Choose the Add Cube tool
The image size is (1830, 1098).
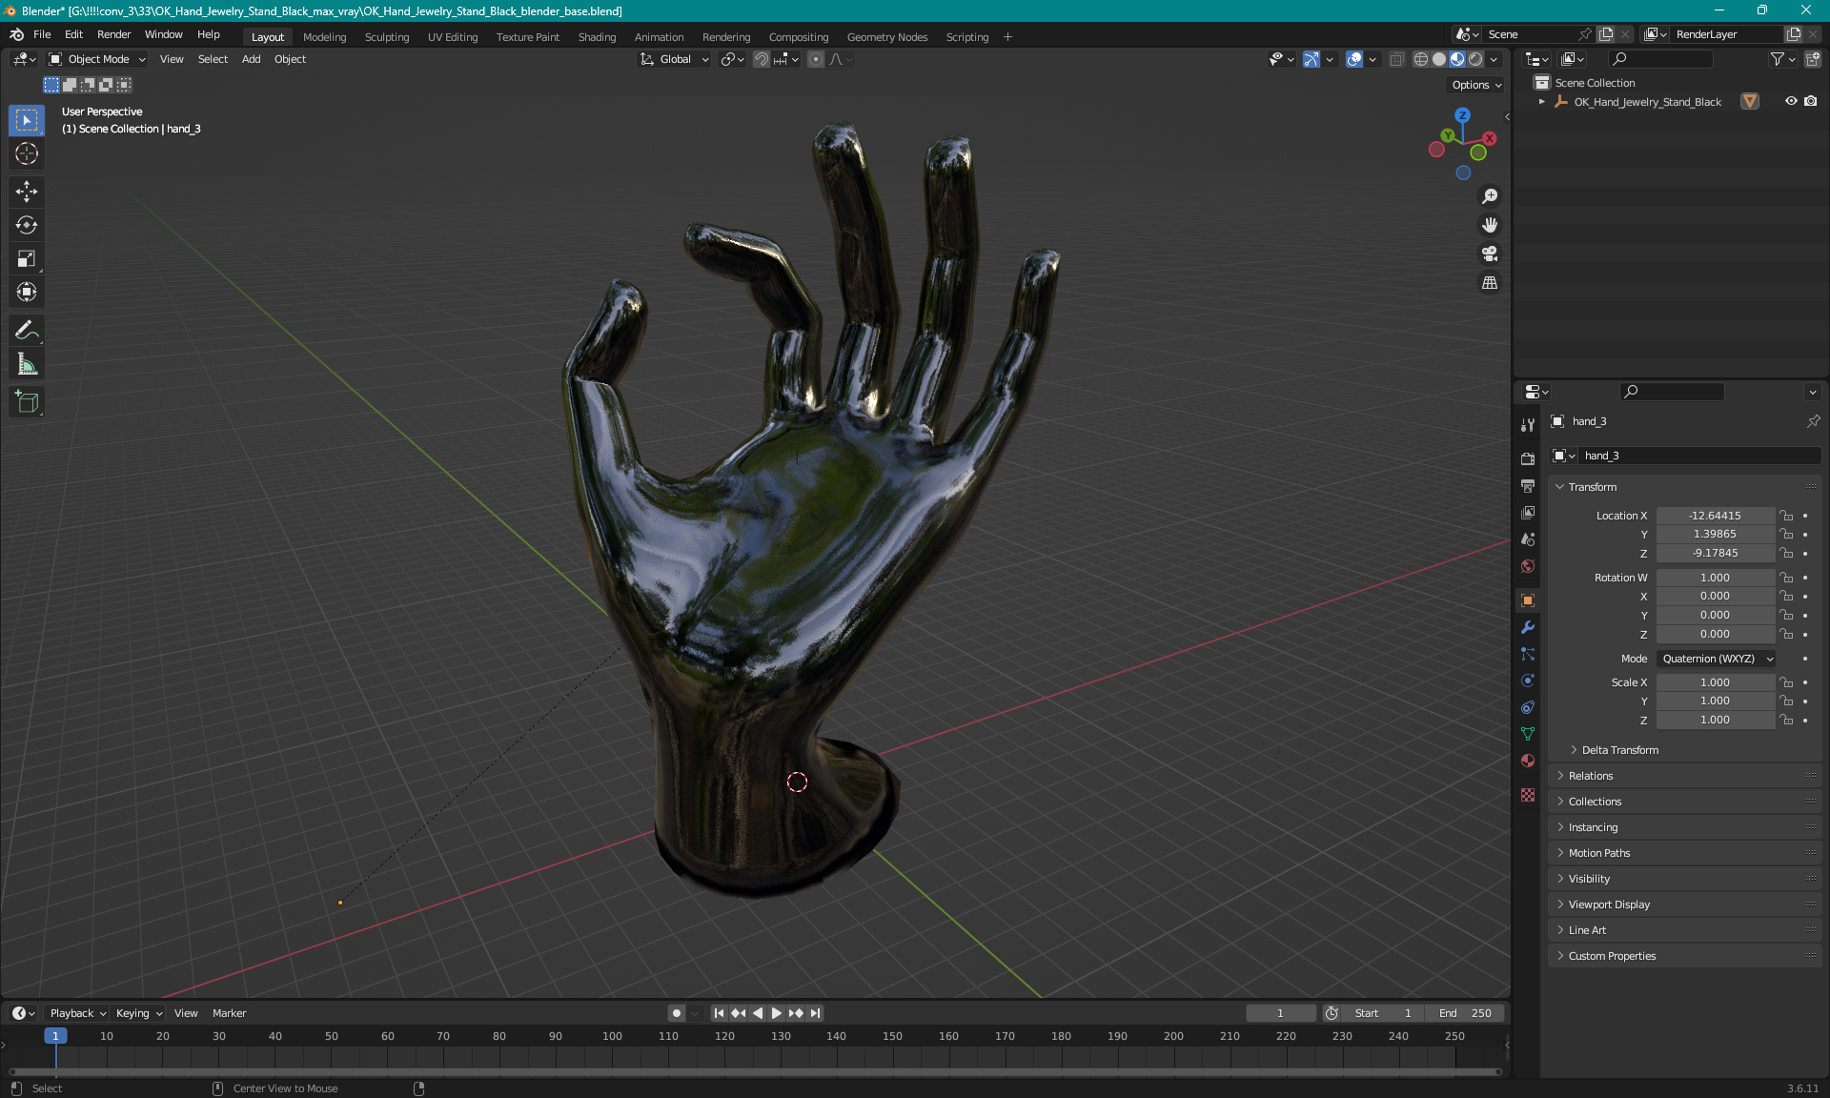tap(27, 402)
